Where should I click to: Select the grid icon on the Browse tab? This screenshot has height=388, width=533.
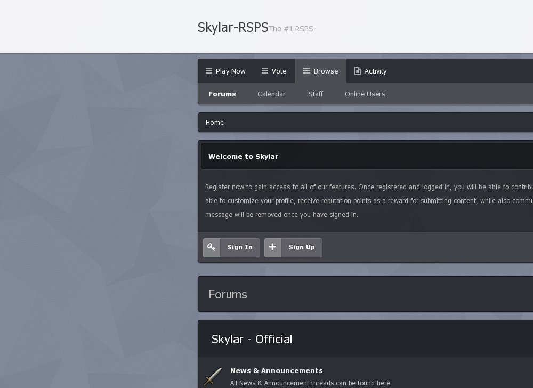[306, 70]
